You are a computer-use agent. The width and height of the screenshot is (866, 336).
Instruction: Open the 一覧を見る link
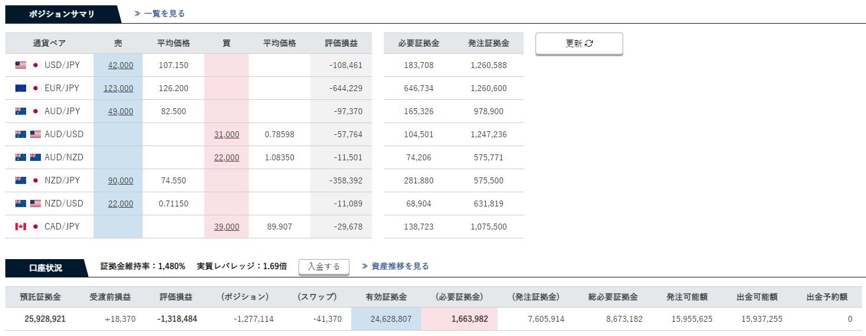tap(160, 14)
